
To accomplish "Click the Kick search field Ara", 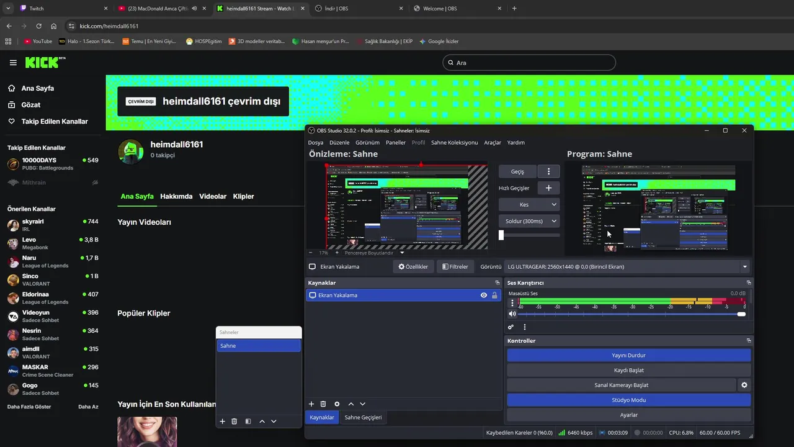I will pos(529,63).
